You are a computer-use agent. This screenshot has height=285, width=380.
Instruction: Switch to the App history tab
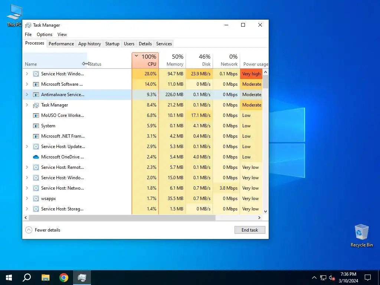click(89, 44)
